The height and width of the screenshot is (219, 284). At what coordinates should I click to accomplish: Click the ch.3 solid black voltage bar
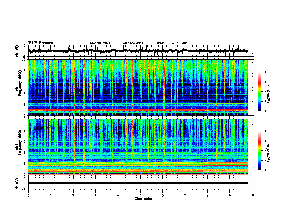point(138,183)
